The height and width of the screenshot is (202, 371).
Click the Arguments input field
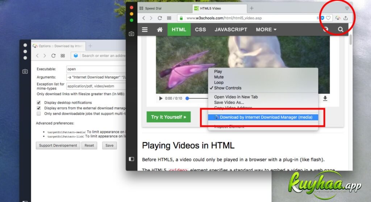click(96, 77)
